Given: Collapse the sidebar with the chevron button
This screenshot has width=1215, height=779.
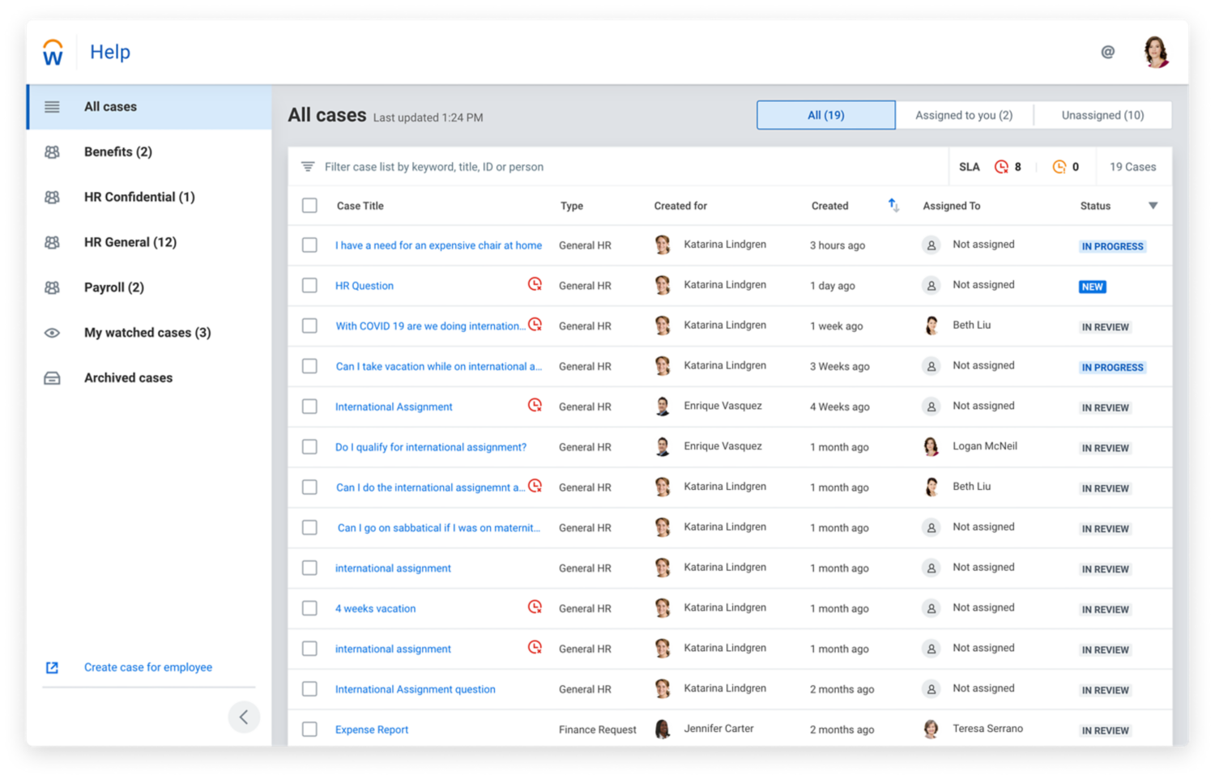Looking at the screenshot, I should click(x=244, y=717).
